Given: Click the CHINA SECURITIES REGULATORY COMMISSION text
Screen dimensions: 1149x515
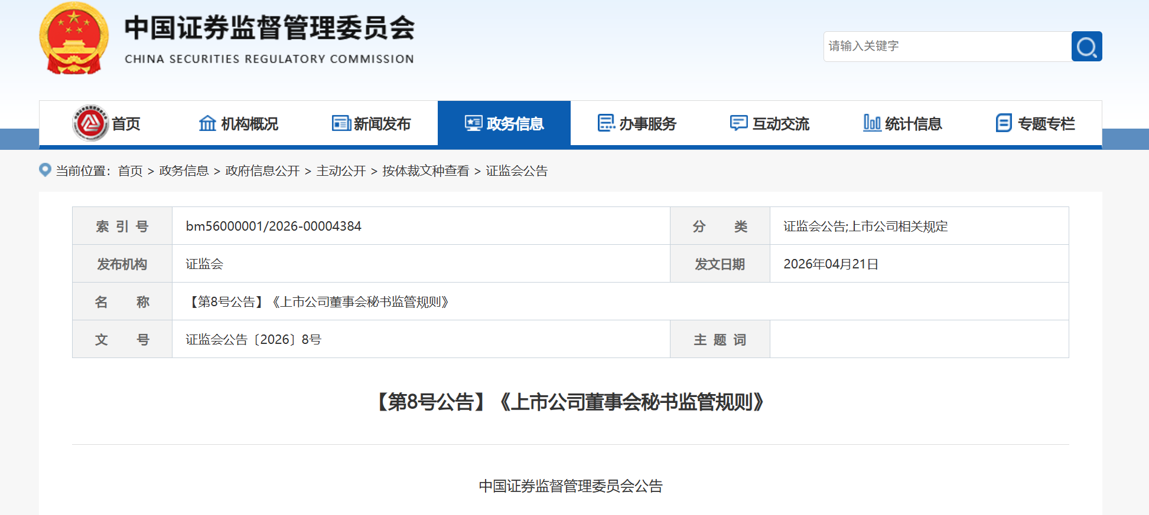Looking at the screenshot, I should tap(269, 59).
